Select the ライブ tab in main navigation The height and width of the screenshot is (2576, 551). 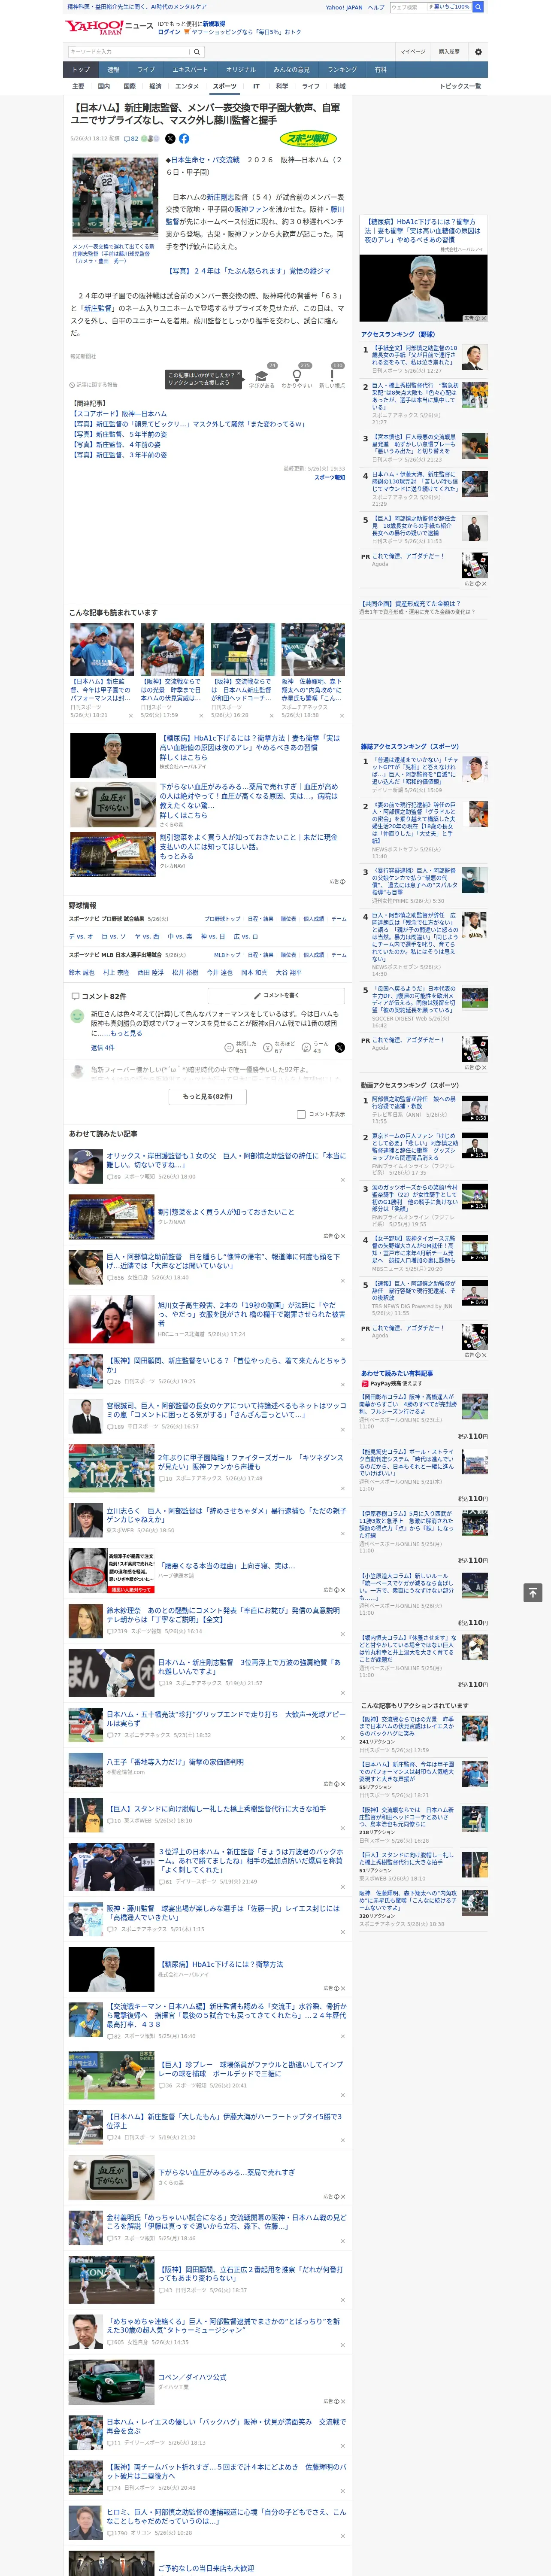(146, 70)
